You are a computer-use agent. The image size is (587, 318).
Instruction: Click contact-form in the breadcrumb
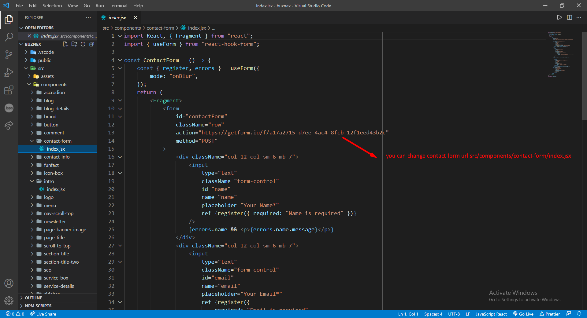click(160, 28)
